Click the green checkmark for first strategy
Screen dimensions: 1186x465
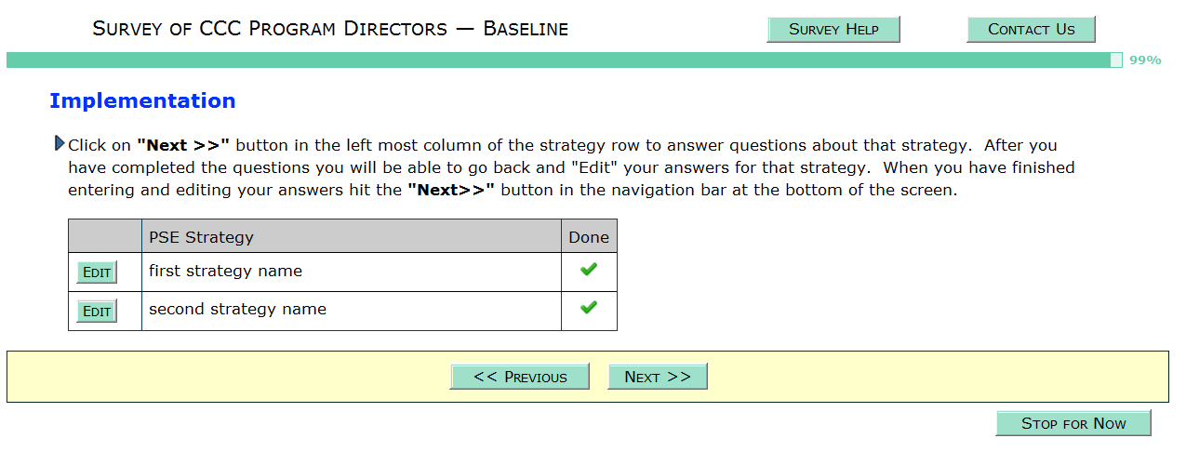point(588,270)
